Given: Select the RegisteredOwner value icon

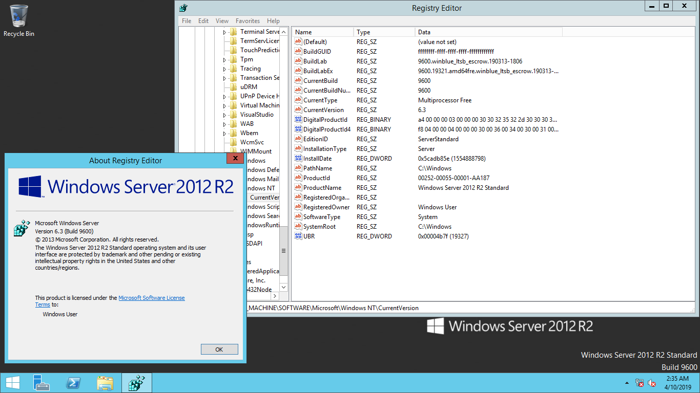Looking at the screenshot, I should [298, 207].
